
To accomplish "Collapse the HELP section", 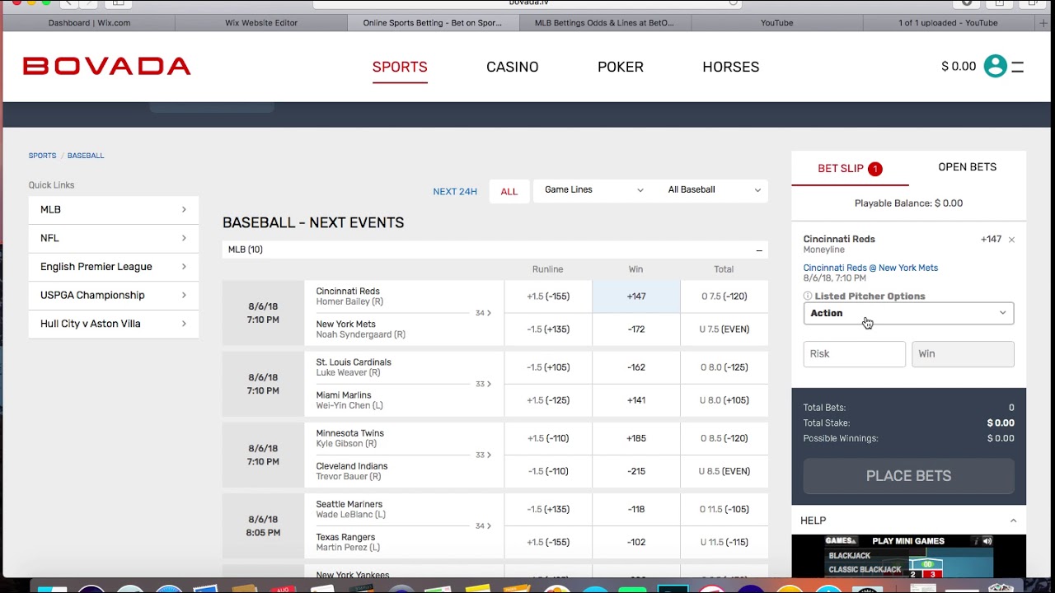I will click(1013, 521).
